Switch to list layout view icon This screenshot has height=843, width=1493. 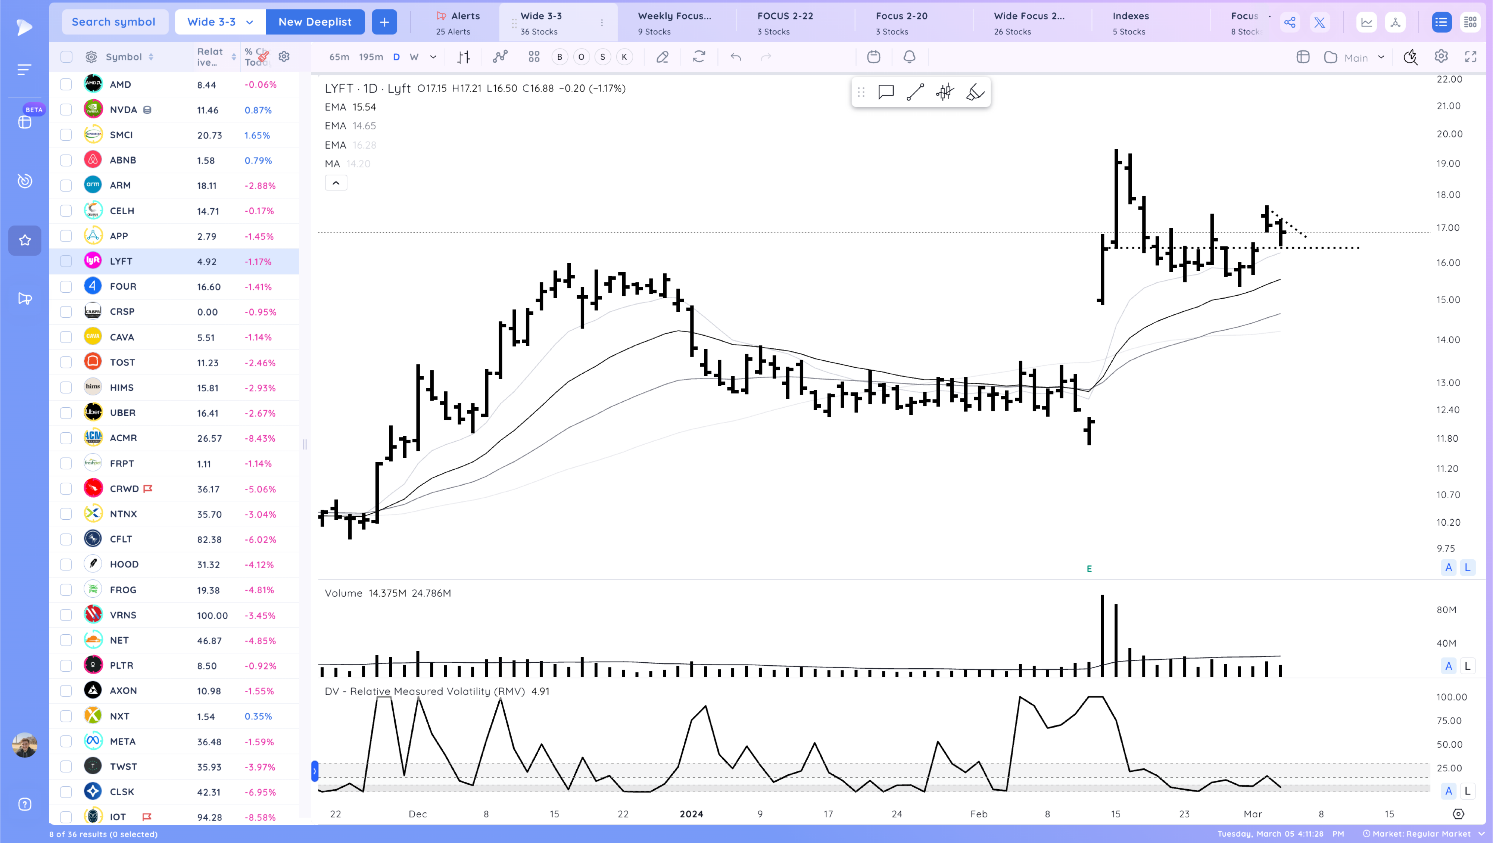point(1441,22)
